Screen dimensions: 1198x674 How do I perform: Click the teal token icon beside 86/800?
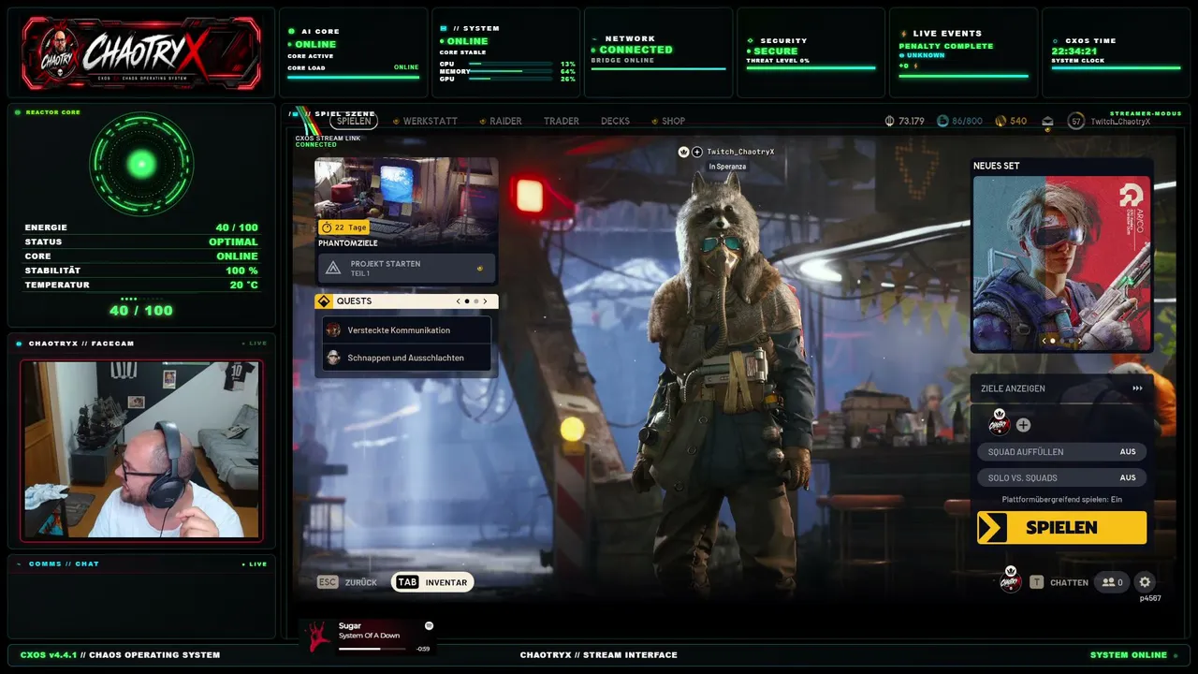point(942,121)
